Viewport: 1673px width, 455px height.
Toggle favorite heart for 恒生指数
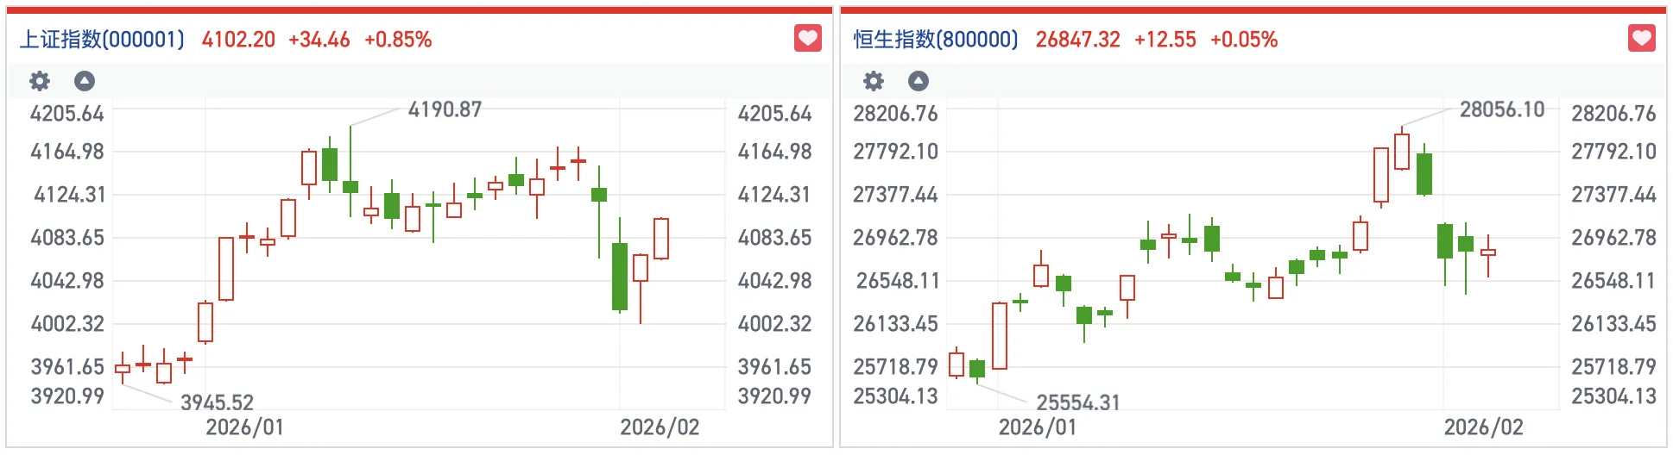(x=1641, y=39)
